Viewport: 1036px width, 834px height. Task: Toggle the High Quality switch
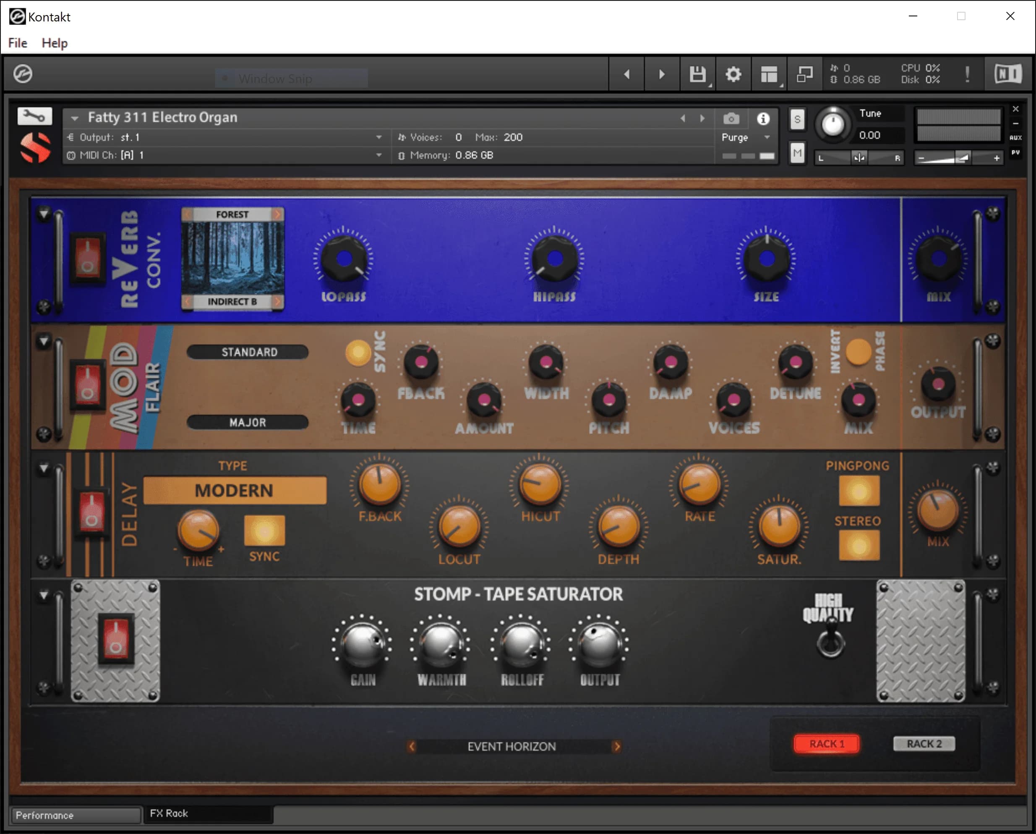830,639
